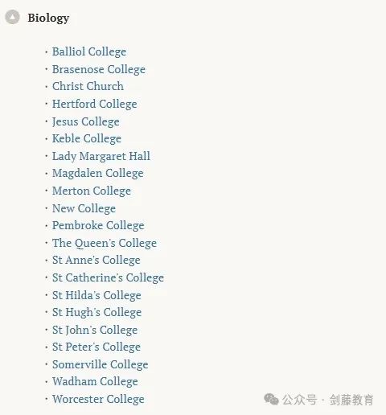Click the St Catherine's College link
The height and width of the screenshot is (415, 386).
108,278
